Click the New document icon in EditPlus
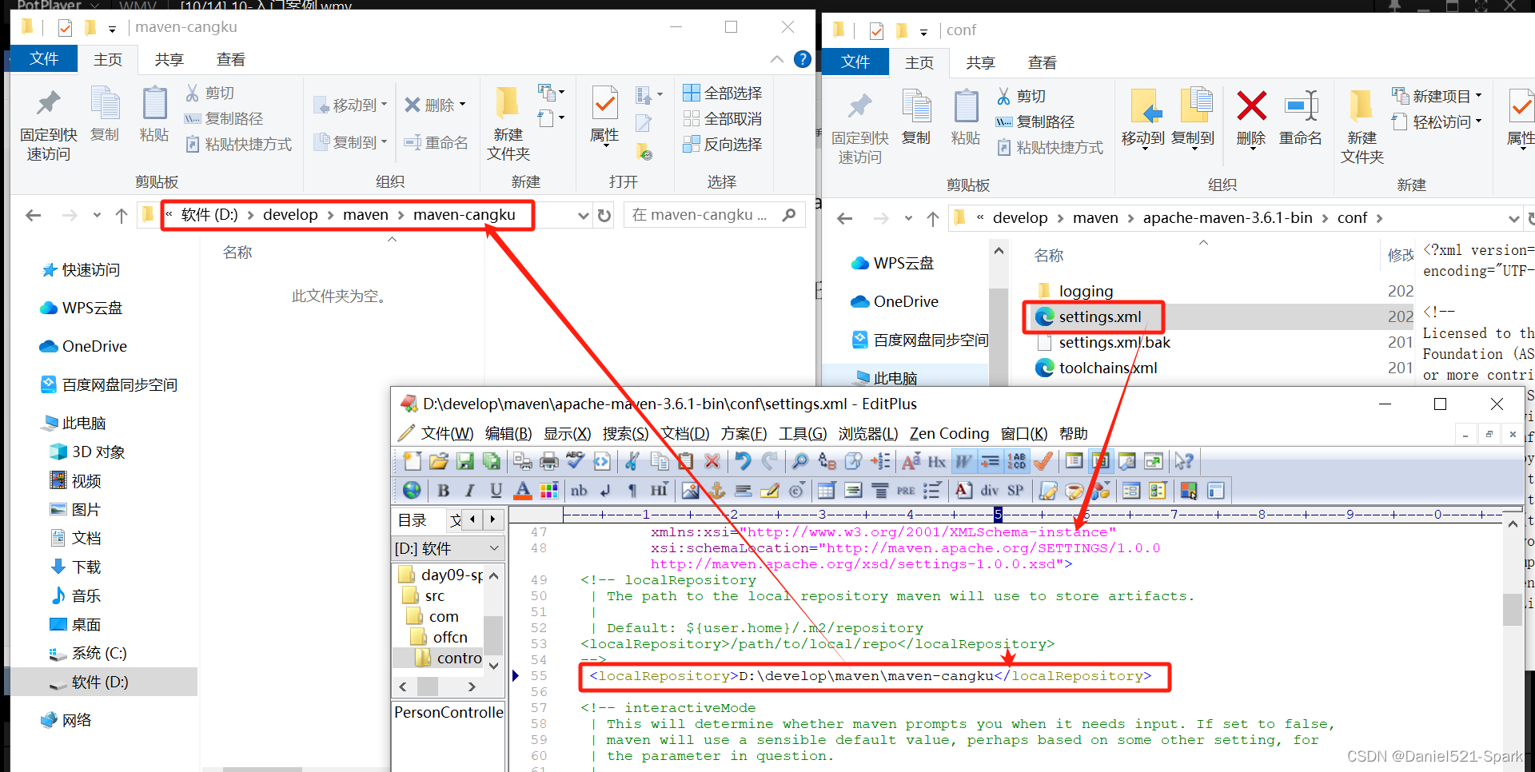The height and width of the screenshot is (772, 1535). [412, 461]
